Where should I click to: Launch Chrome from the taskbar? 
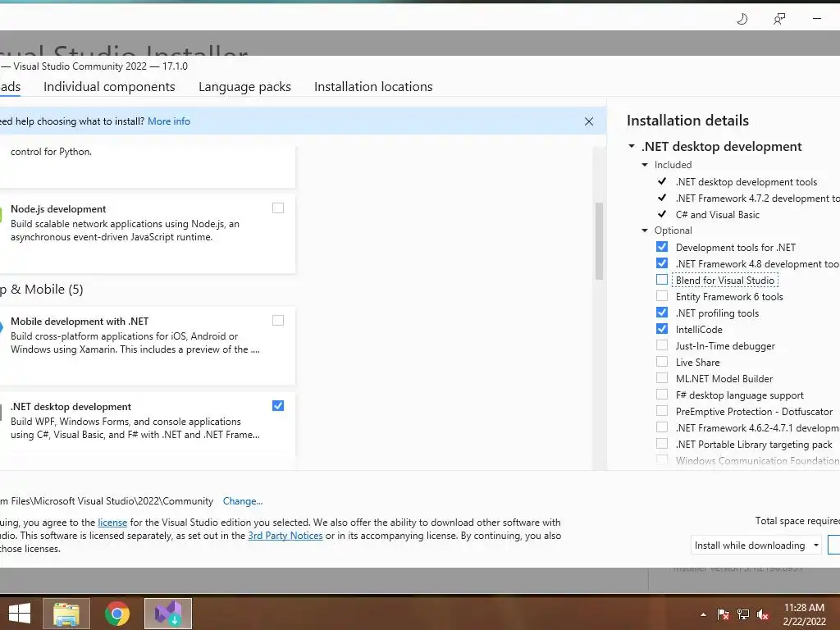click(116, 614)
